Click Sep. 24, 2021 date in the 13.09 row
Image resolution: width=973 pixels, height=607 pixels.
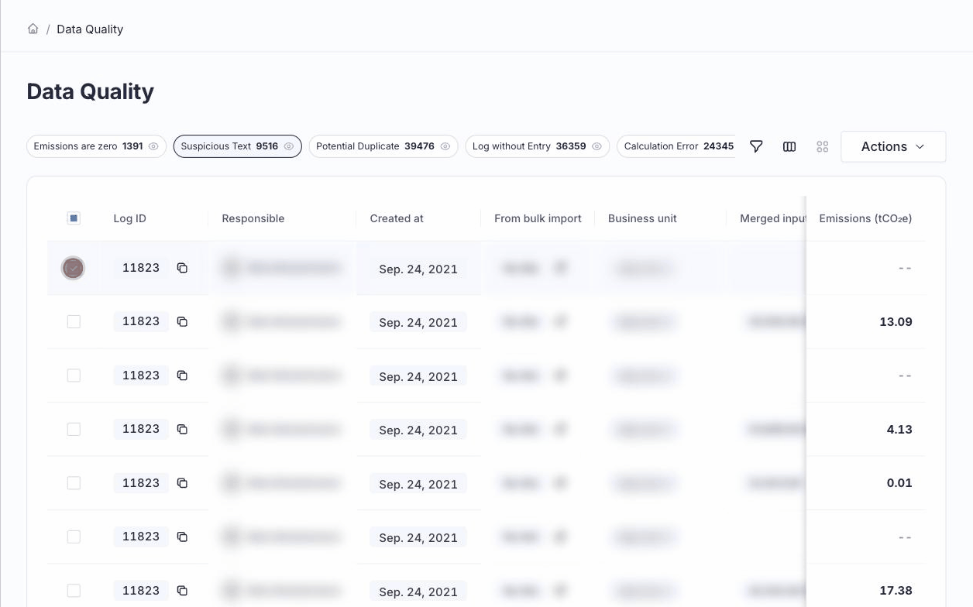pyautogui.click(x=418, y=323)
